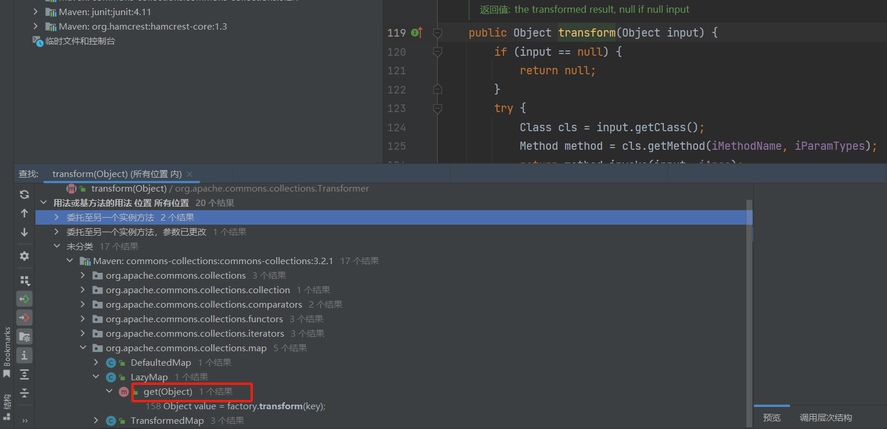Expand Maven junit:junit:4.11 library
The width and height of the screenshot is (887, 429).
coord(35,12)
